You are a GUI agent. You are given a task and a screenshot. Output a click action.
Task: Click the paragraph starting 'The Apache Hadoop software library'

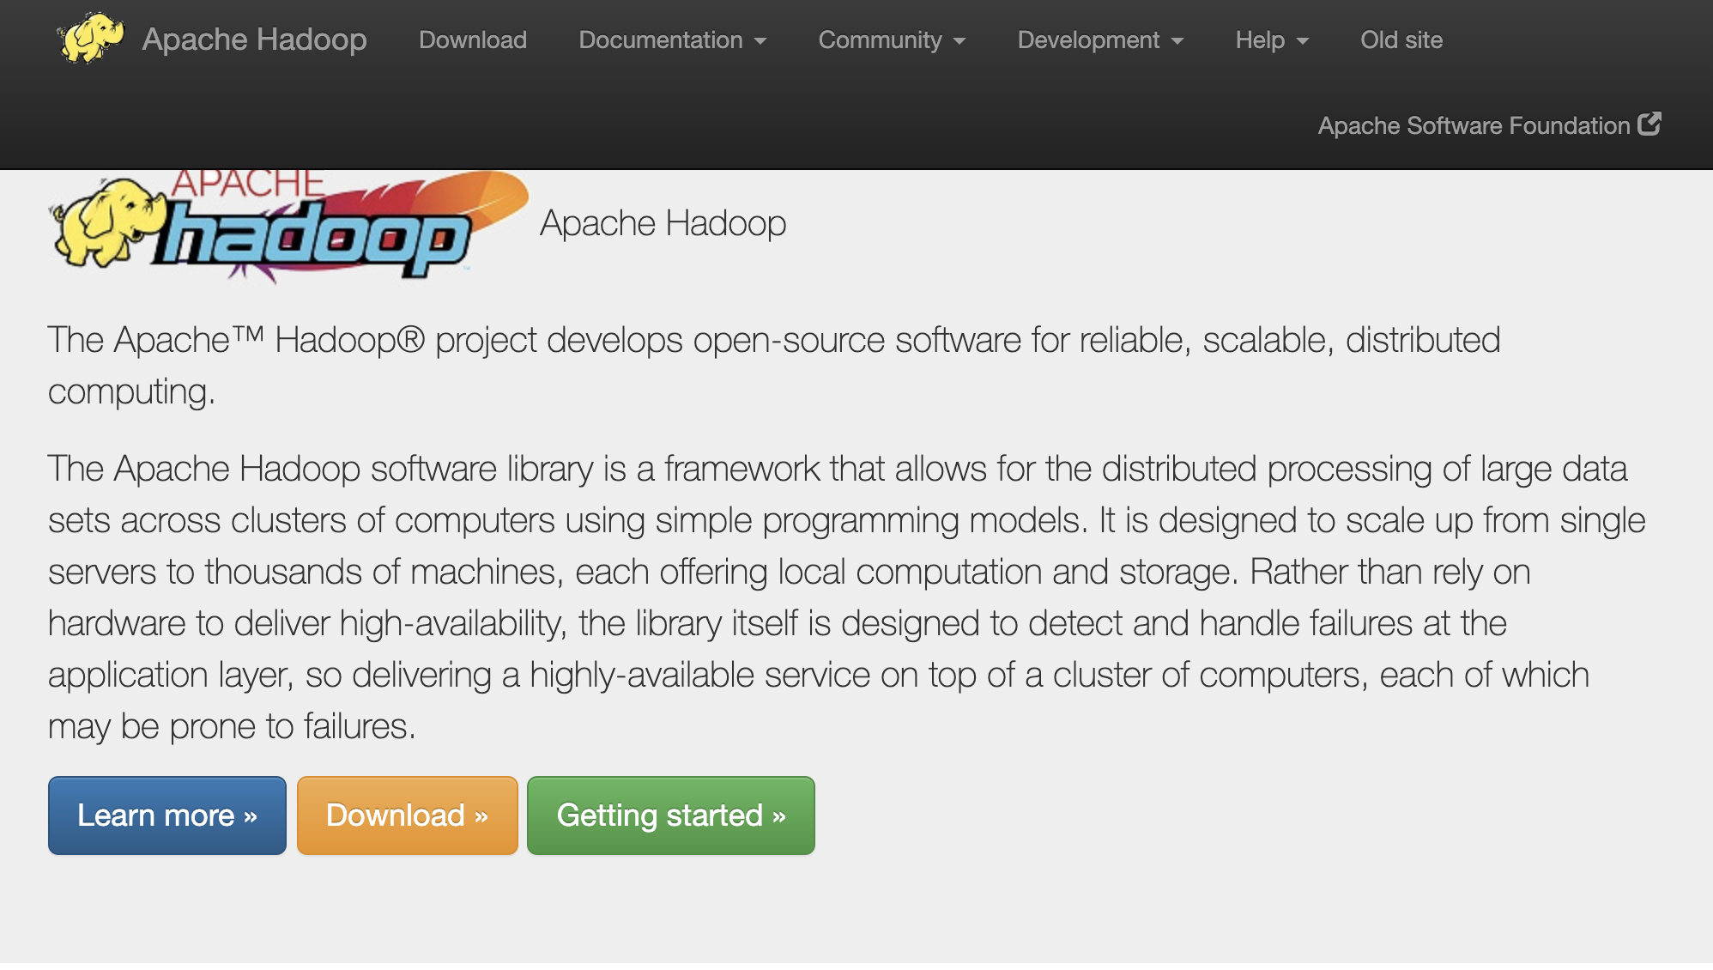tap(847, 597)
